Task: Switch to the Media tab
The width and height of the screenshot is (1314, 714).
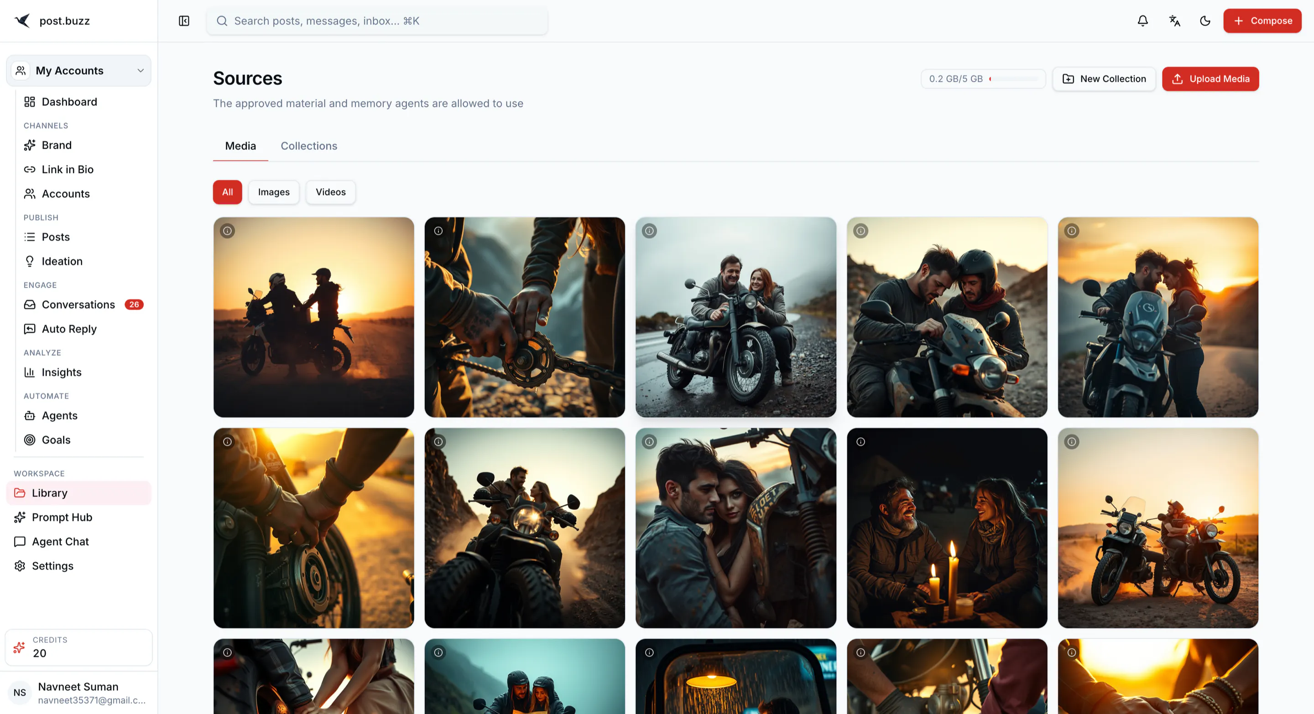Action: (240, 146)
